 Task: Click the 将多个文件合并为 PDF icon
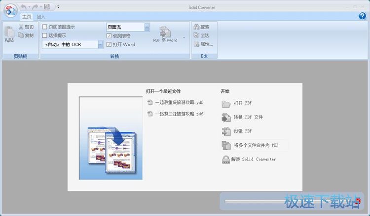point(226,146)
